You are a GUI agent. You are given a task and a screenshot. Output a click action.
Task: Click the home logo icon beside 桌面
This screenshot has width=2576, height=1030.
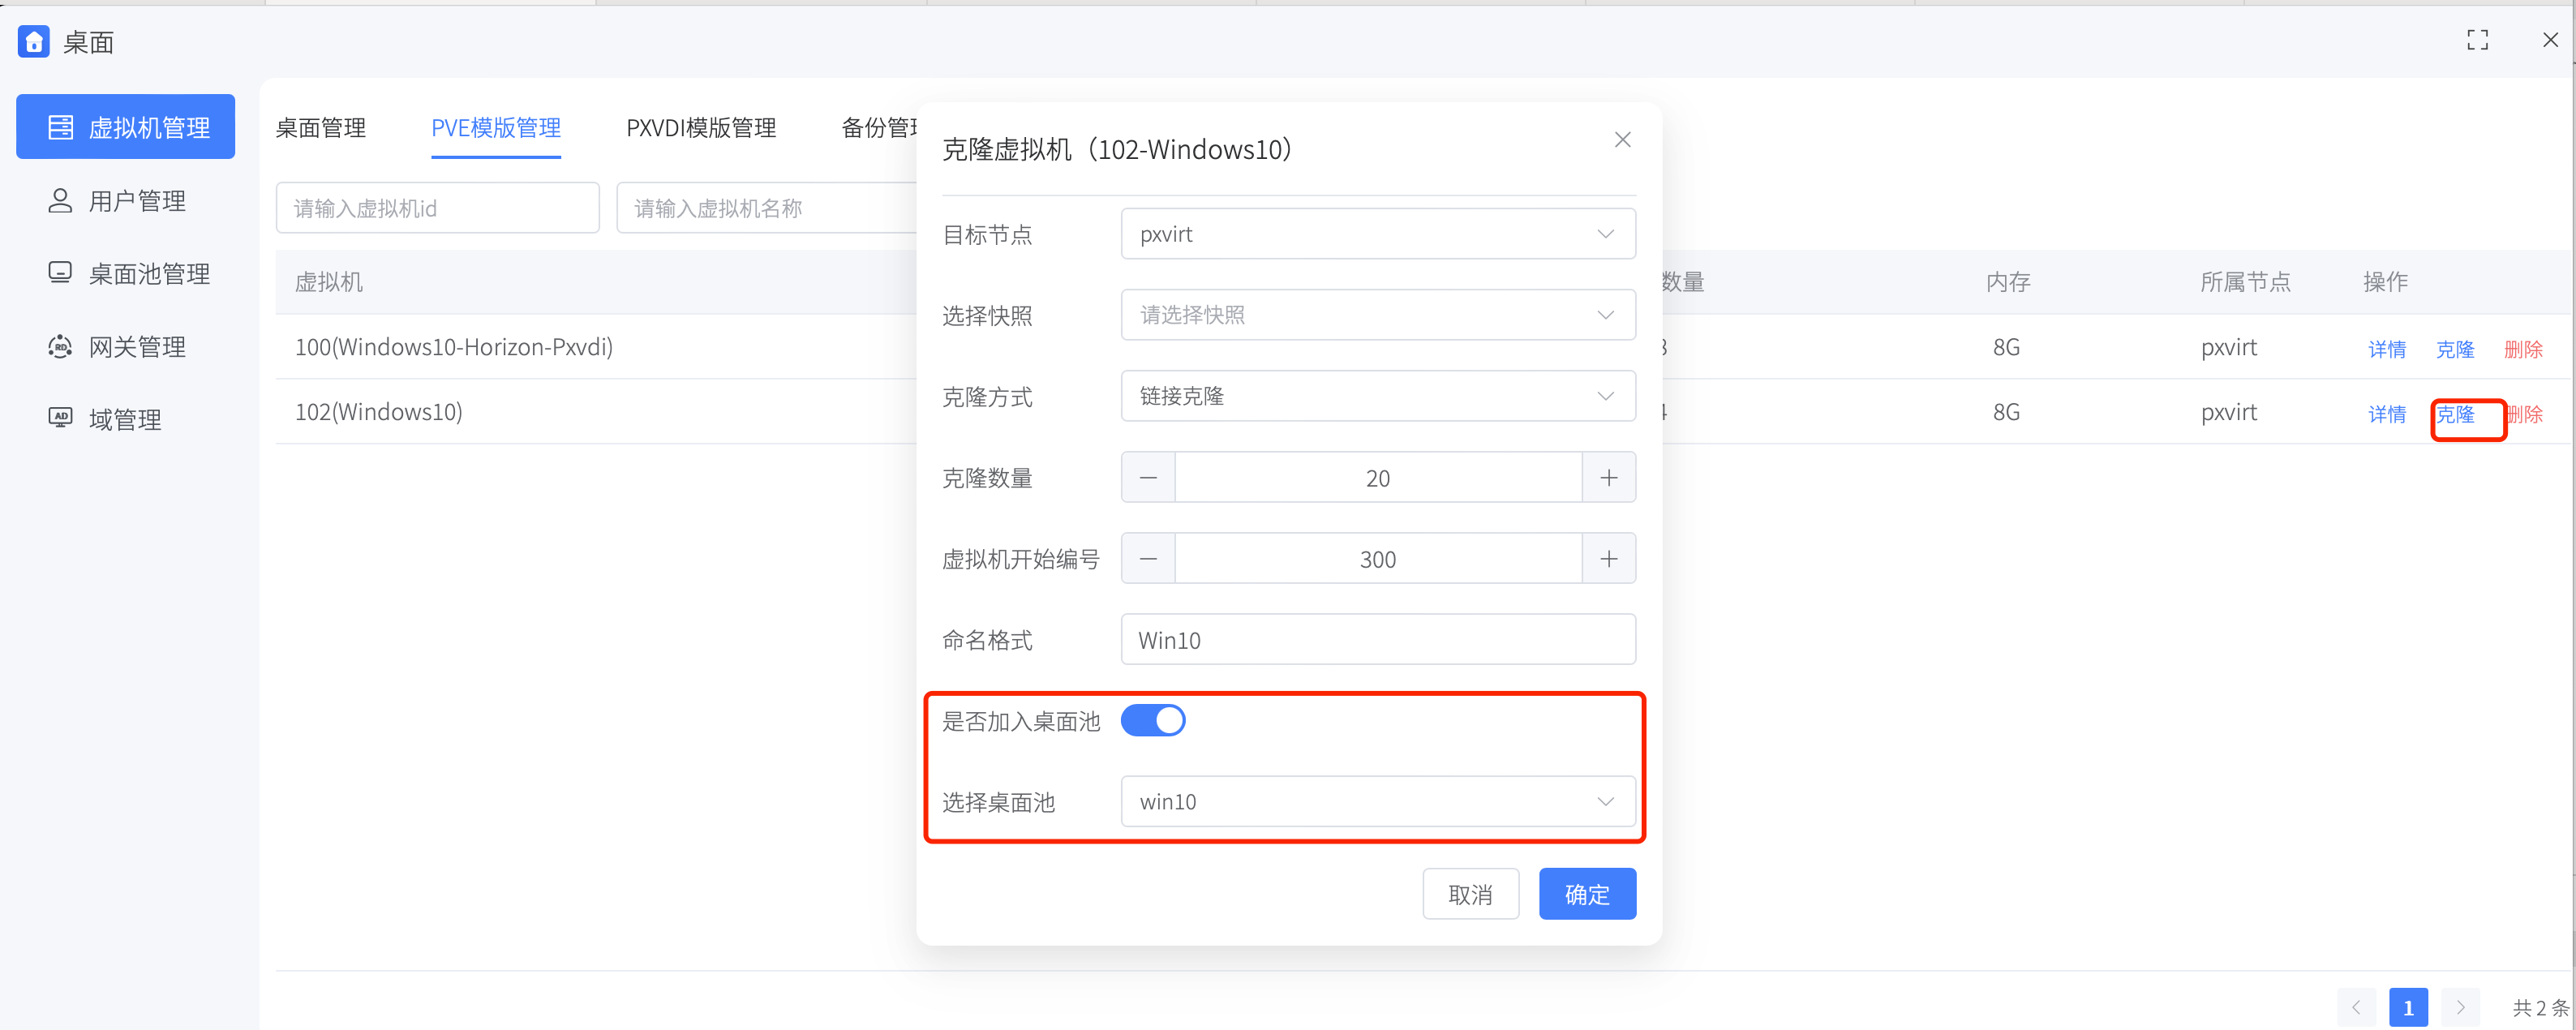click(34, 41)
